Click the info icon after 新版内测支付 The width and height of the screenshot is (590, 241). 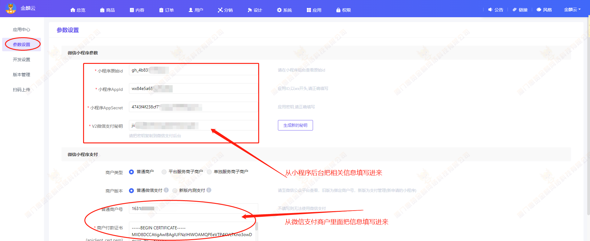tap(209, 190)
